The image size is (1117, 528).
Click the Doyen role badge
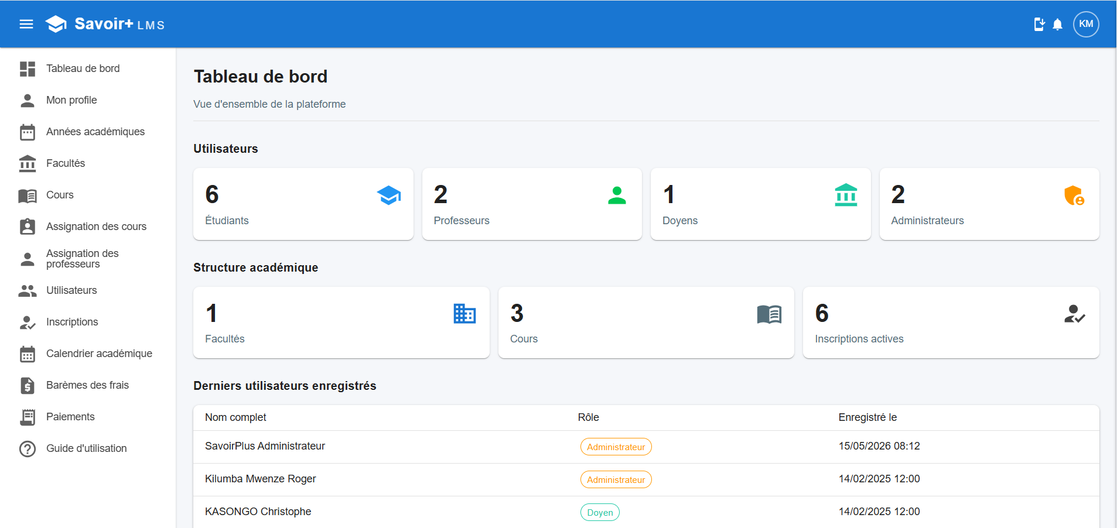[x=600, y=512]
